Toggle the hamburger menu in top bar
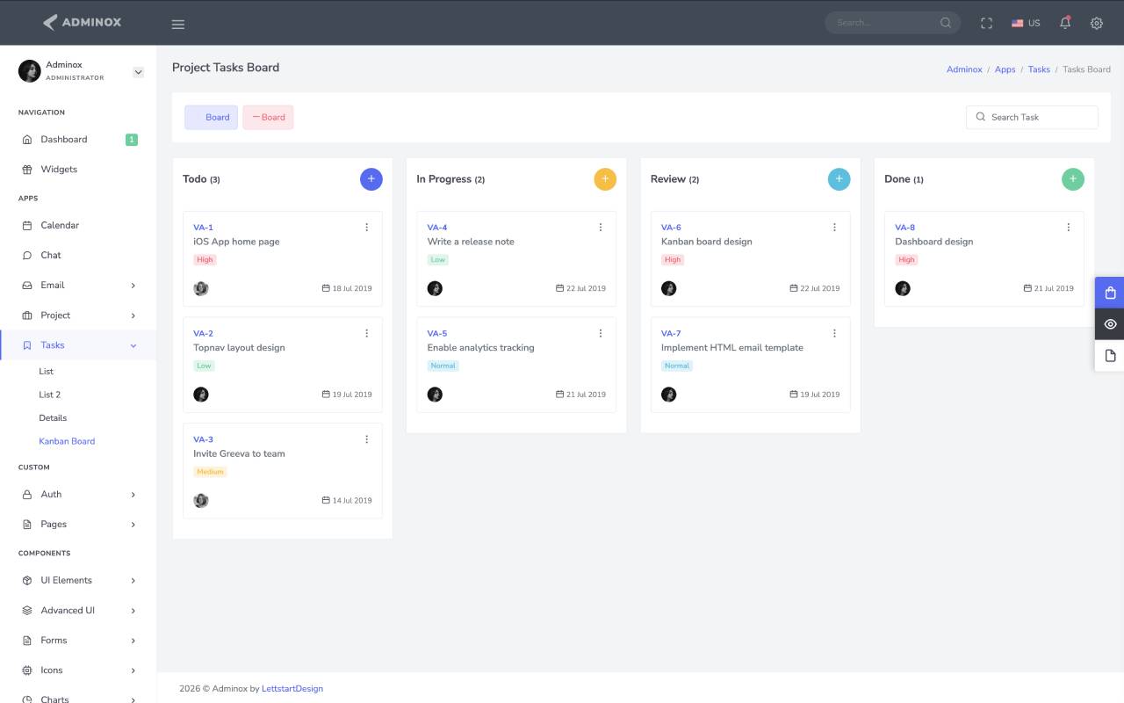The width and height of the screenshot is (1124, 703). pyautogui.click(x=178, y=24)
